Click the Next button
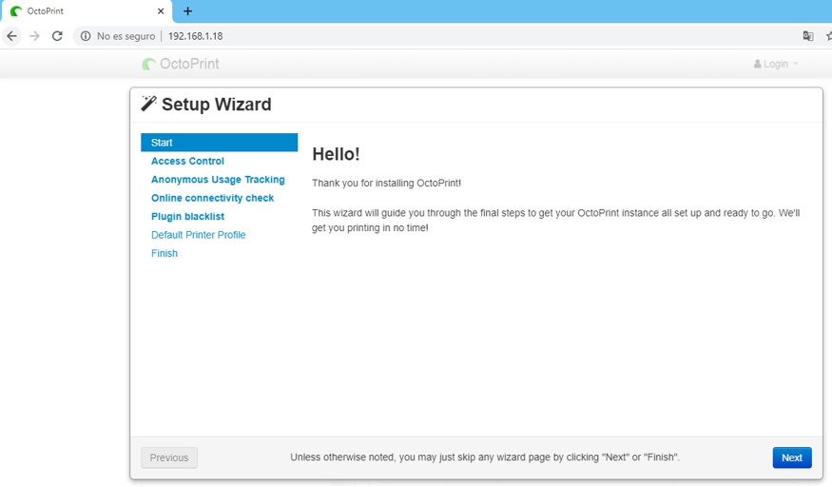Viewport: 832px width, 487px height. click(x=791, y=458)
